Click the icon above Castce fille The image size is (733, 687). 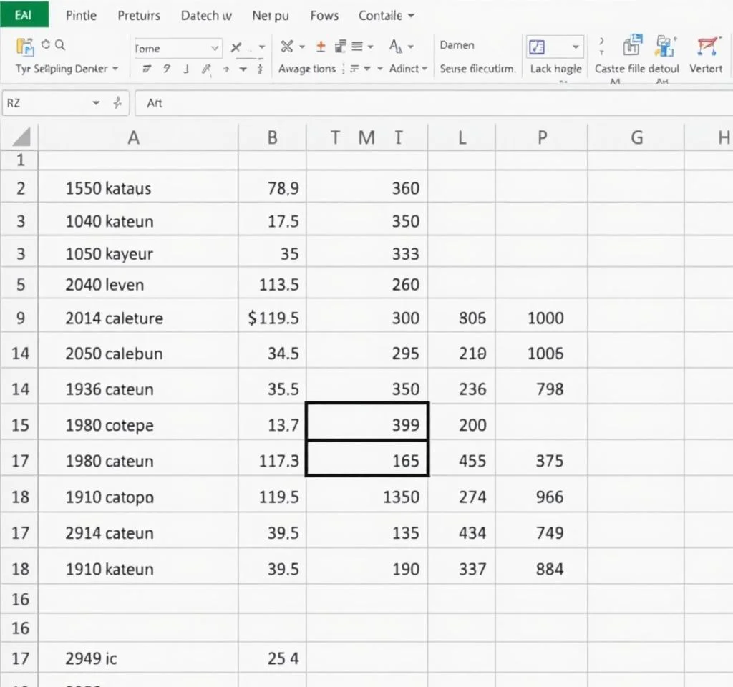point(632,47)
